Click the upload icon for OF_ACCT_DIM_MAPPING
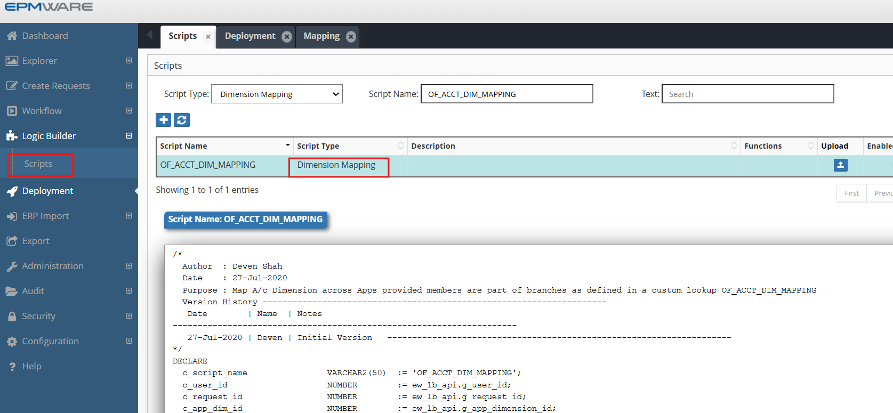Screen dimensions: 893x413 [840, 165]
